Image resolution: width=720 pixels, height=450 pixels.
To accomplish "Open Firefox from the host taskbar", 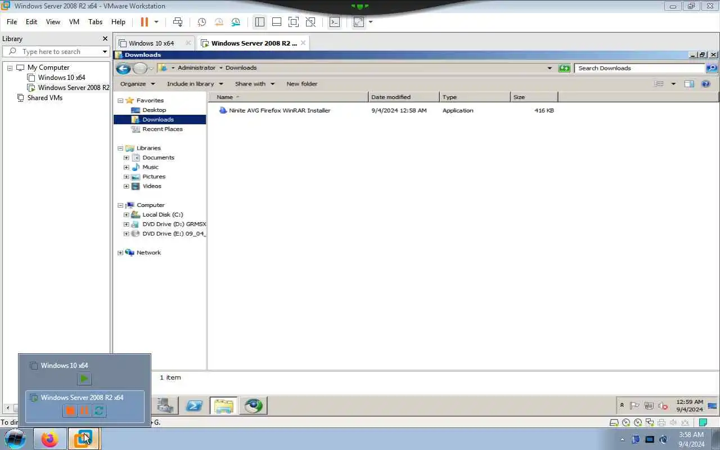I will tap(49, 439).
